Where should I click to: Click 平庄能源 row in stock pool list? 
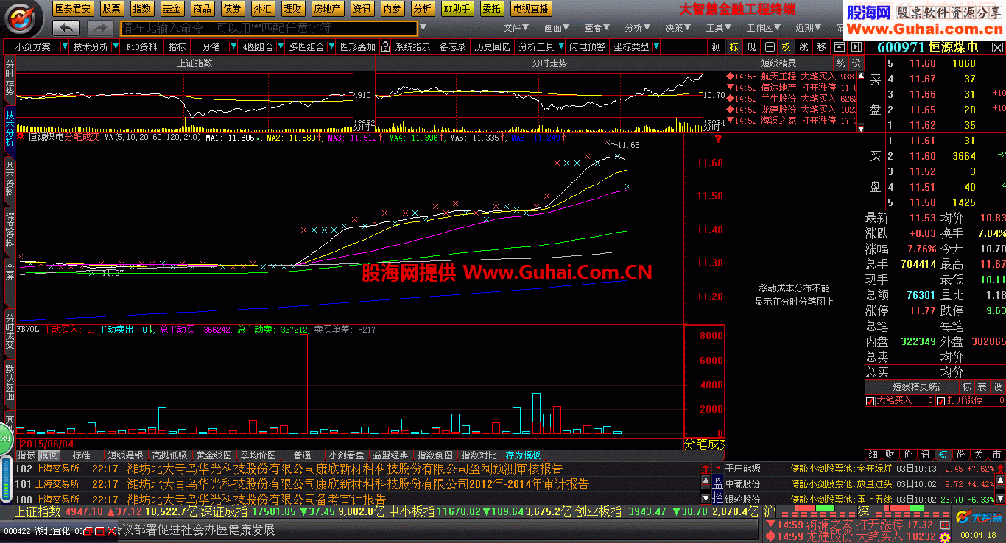(x=859, y=469)
